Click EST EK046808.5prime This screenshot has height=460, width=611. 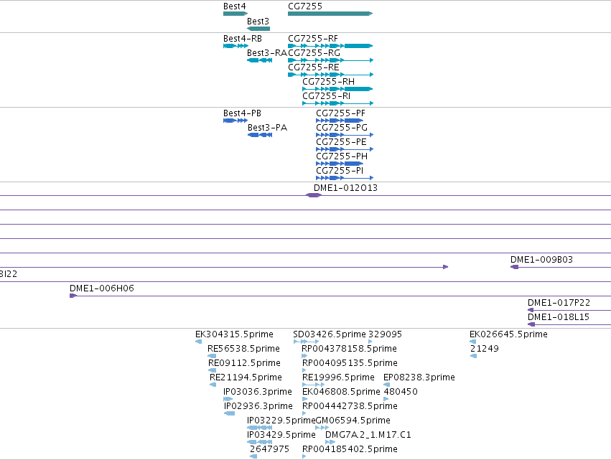click(x=305, y=399)
